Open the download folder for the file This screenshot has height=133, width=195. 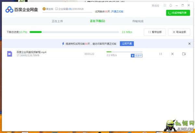tap(184, 54)
